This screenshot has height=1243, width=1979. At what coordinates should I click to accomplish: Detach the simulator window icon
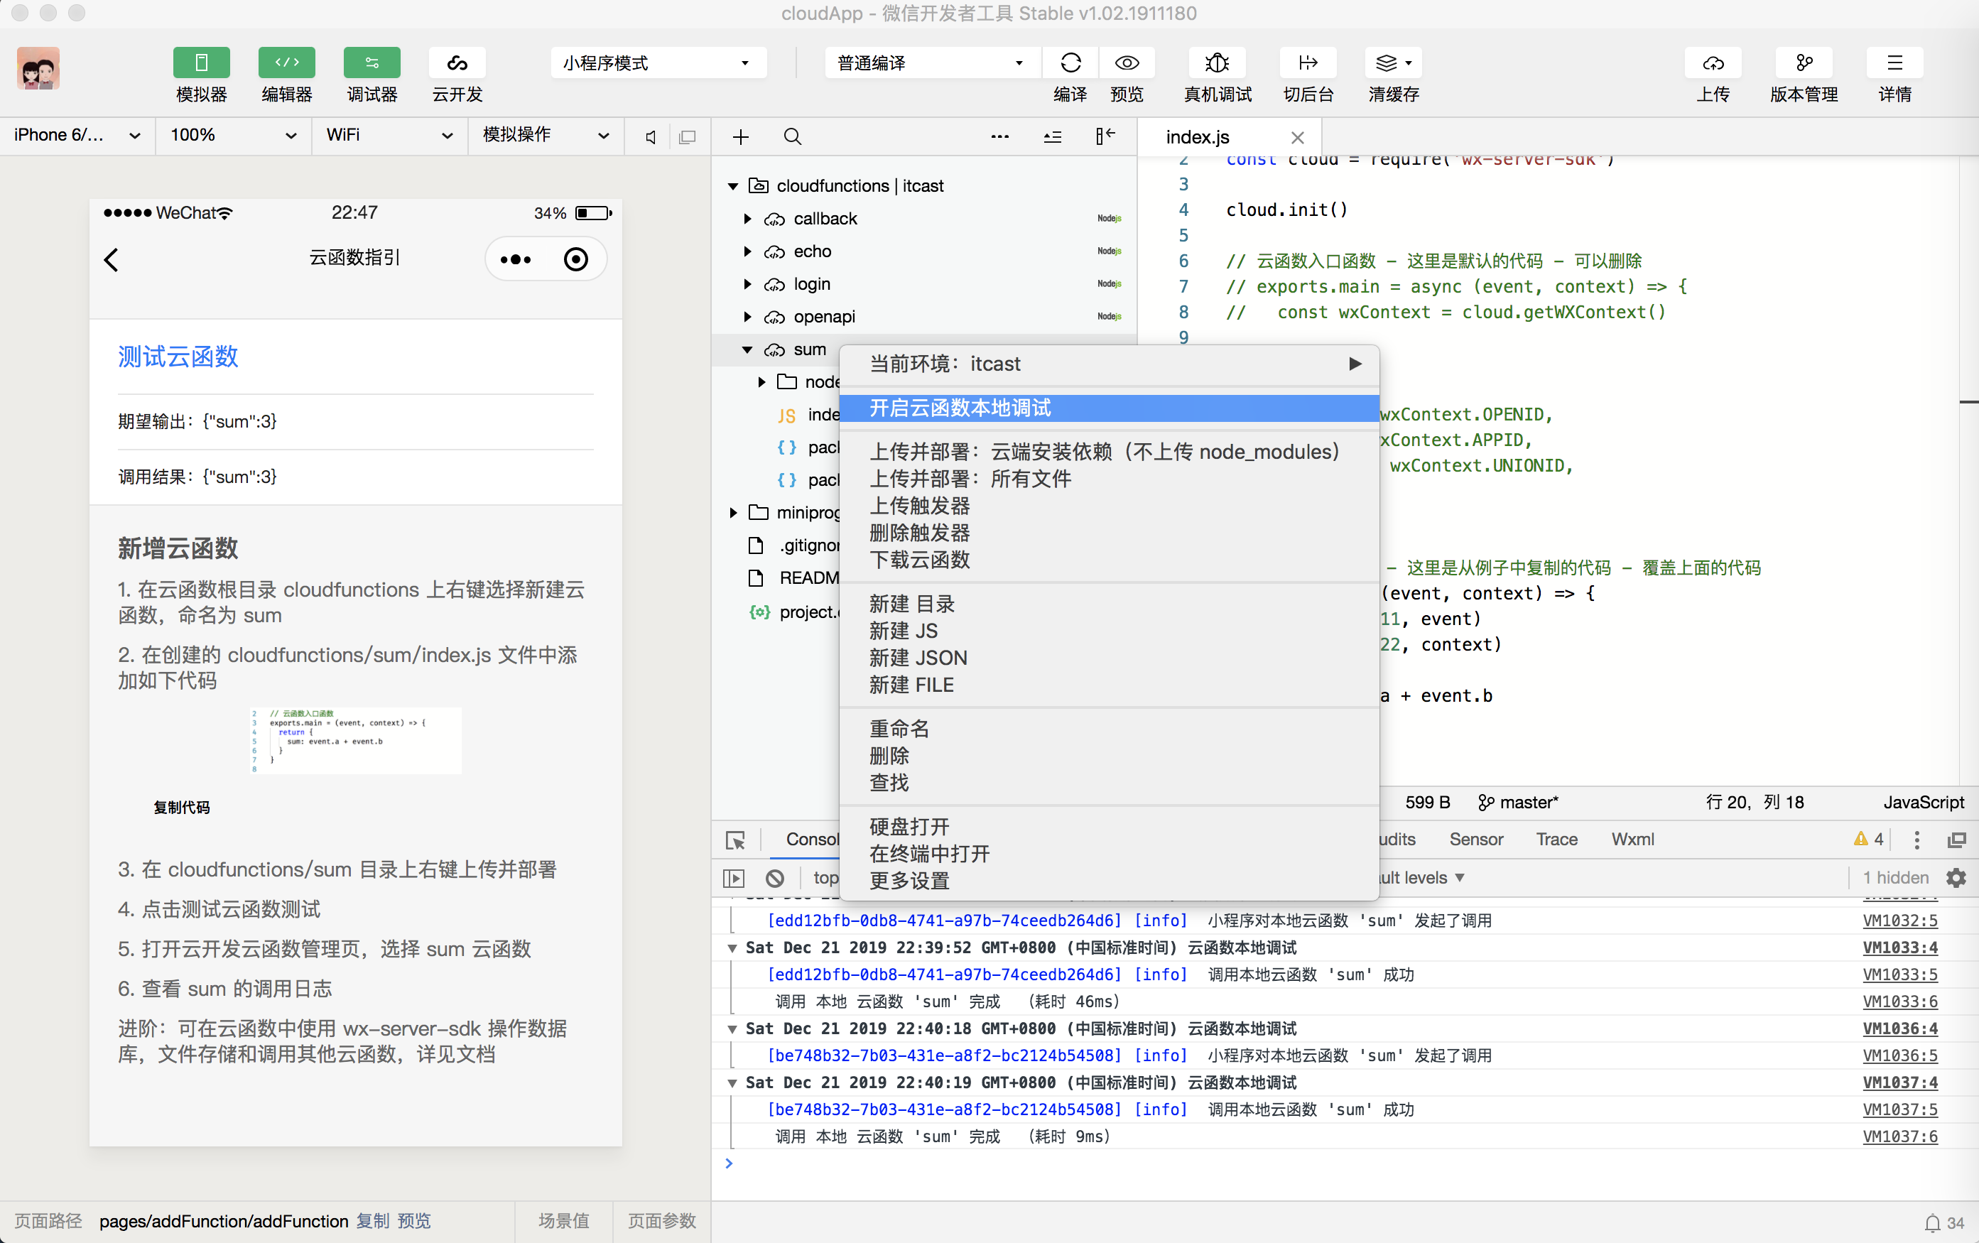pos(688,137)
